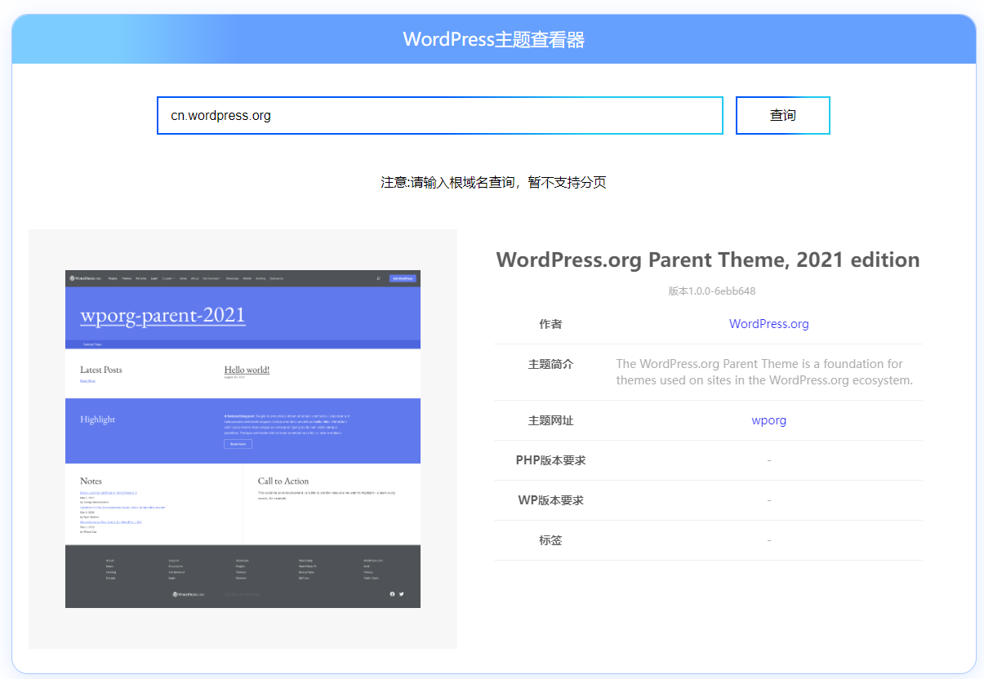This screenshot has width=984, height=679.
Task: Open the Get Involved dropdown in the navbar
Action: click(211, 278)
